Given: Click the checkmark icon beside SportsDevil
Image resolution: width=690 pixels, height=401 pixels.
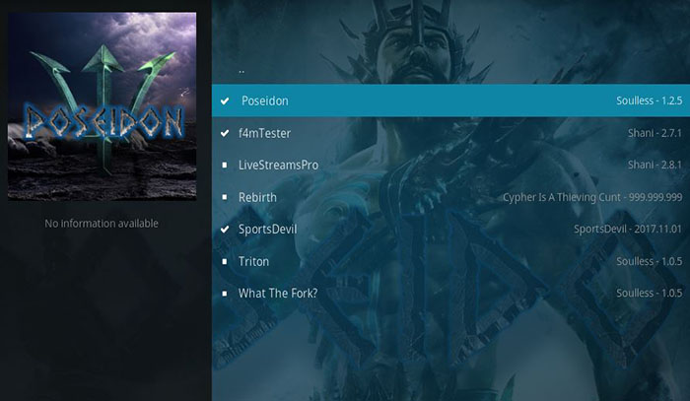Looking at the screenshot, I should pyautogui.click(x=225, y=230).
